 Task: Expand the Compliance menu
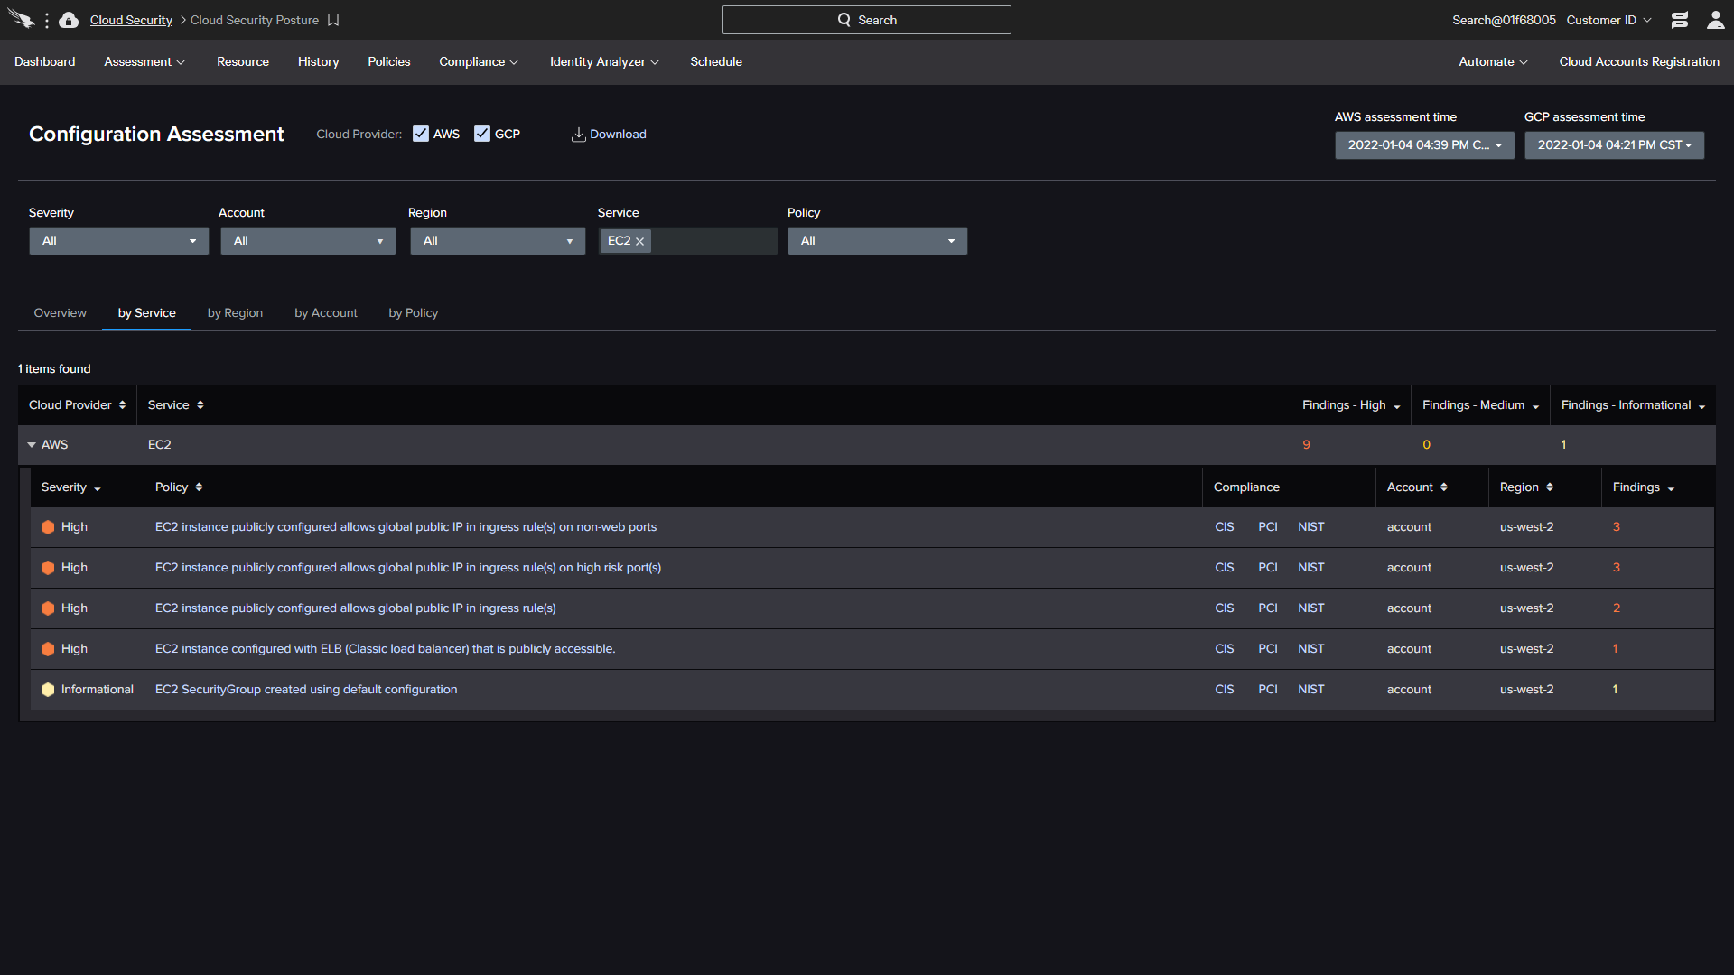coord(479,62)
